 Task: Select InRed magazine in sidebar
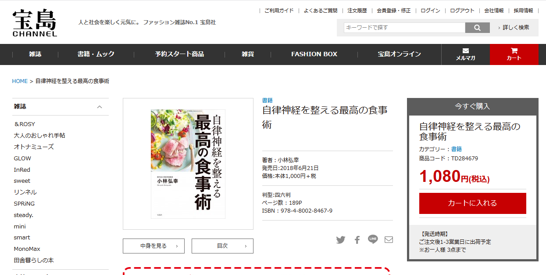(x=22, y=170)
